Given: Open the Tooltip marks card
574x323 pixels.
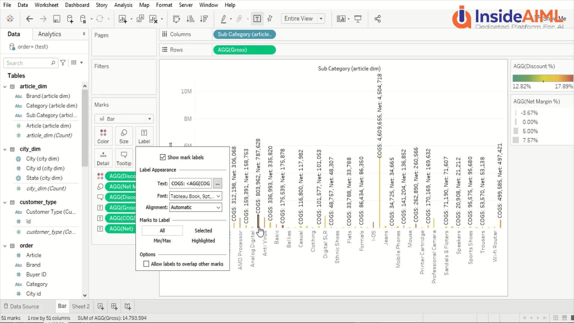Looking at the screenshot, I should click(124, 158).
